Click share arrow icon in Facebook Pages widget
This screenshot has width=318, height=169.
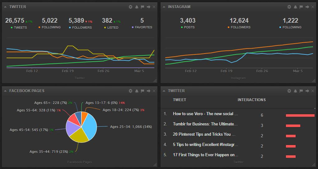point(148,91)
